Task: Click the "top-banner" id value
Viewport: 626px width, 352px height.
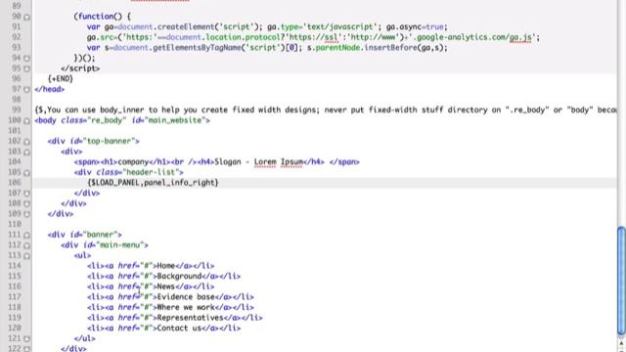Action: tap(109, 141)
